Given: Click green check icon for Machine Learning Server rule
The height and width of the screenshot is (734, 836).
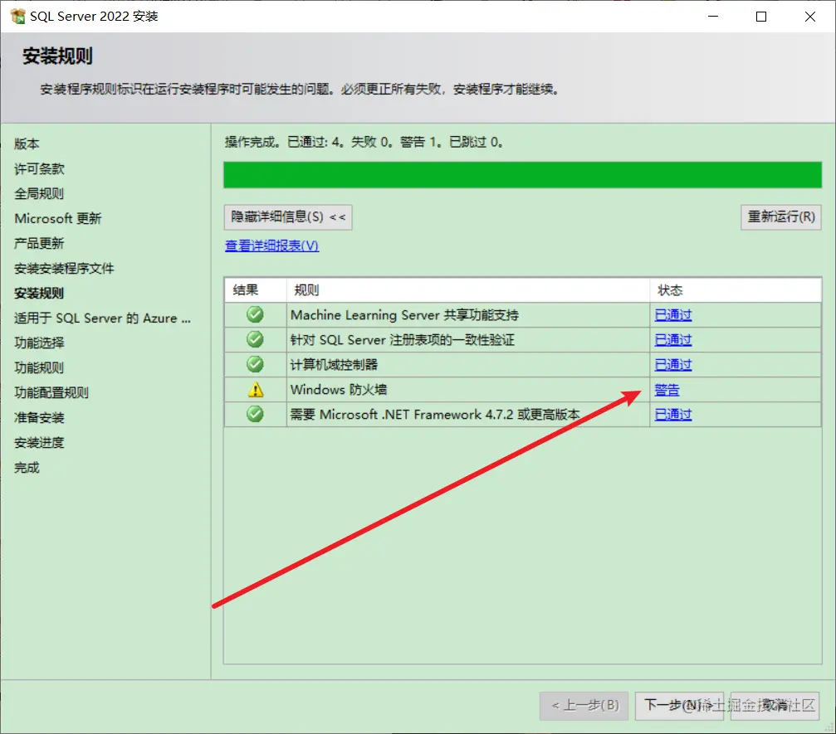Looking at the screenshot, I should click(x=256, y=315).
